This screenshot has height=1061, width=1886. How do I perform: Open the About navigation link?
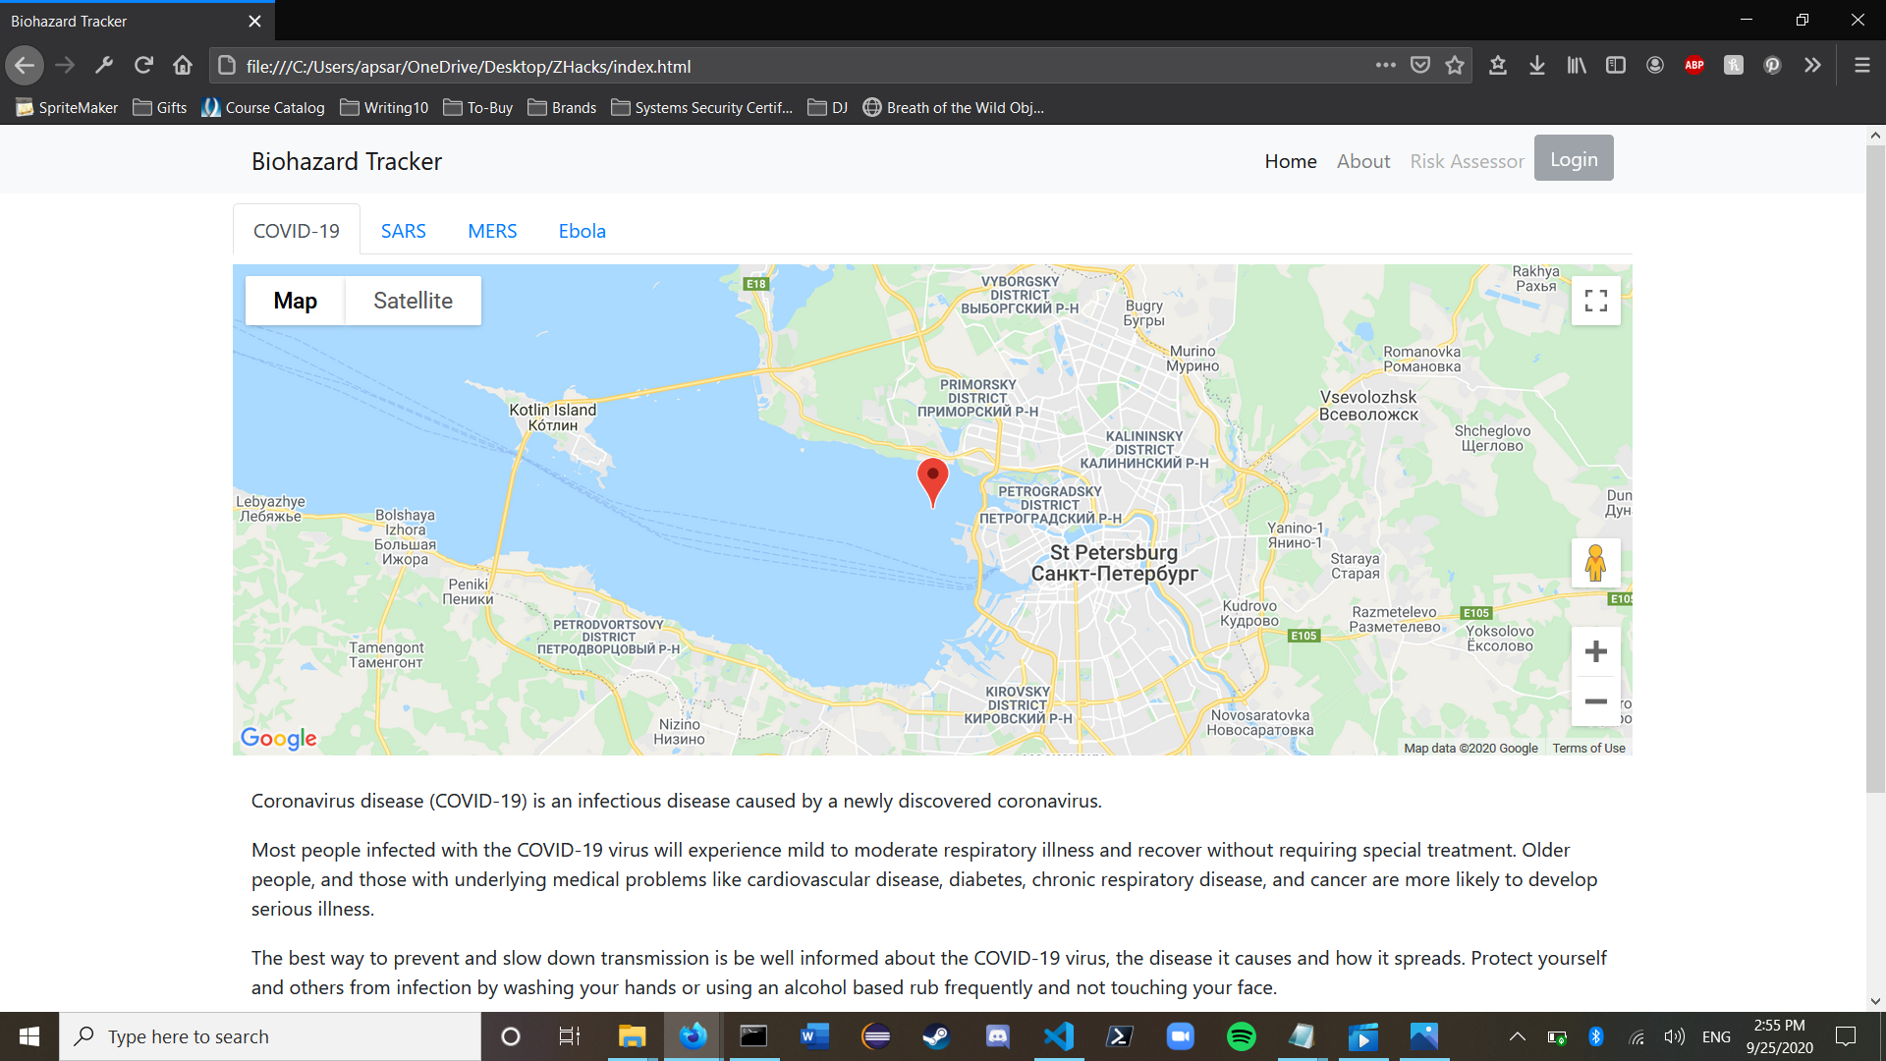tap(1362, 161)
